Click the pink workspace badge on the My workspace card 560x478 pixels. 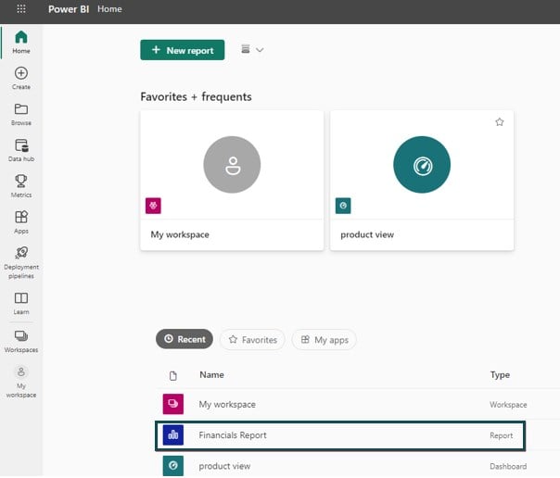tap(153, 206)
